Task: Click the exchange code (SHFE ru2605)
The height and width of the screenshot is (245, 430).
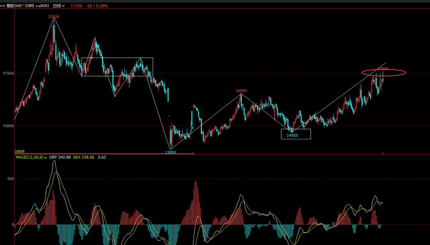Action: pos(37,6)
